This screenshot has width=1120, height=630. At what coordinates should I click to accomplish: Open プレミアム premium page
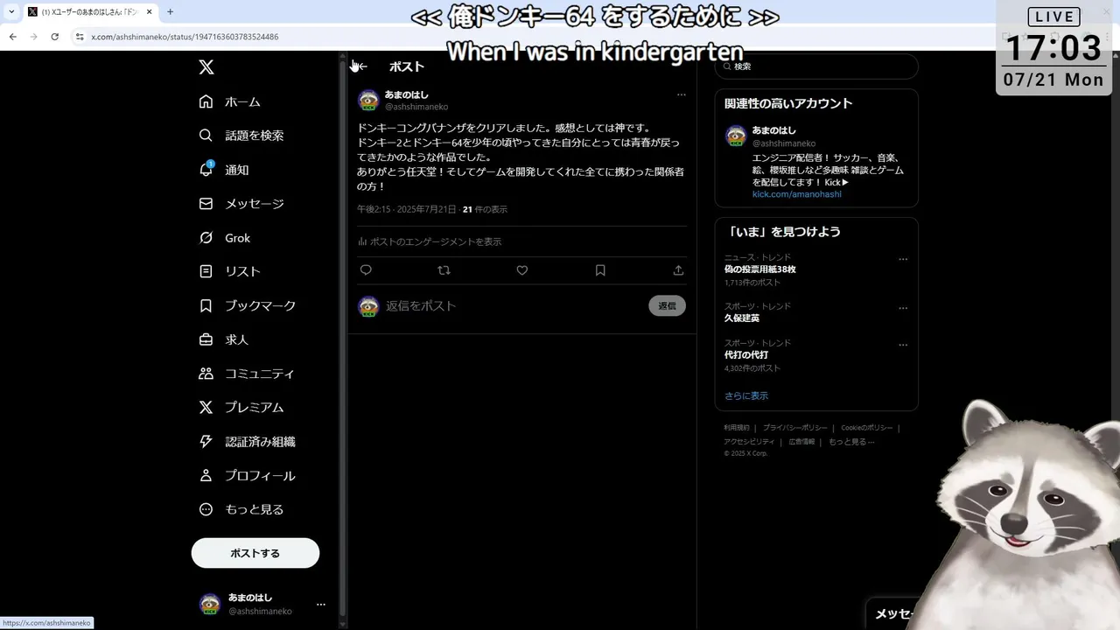[241, 408]
